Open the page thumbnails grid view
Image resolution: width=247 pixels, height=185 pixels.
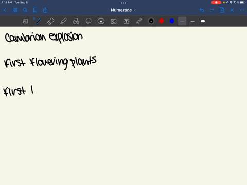point(15,10)
